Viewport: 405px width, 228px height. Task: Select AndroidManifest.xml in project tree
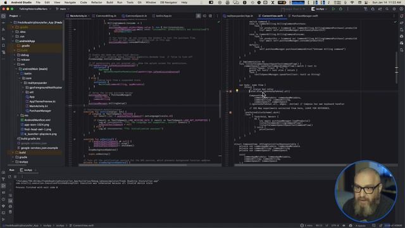(37, 120)
